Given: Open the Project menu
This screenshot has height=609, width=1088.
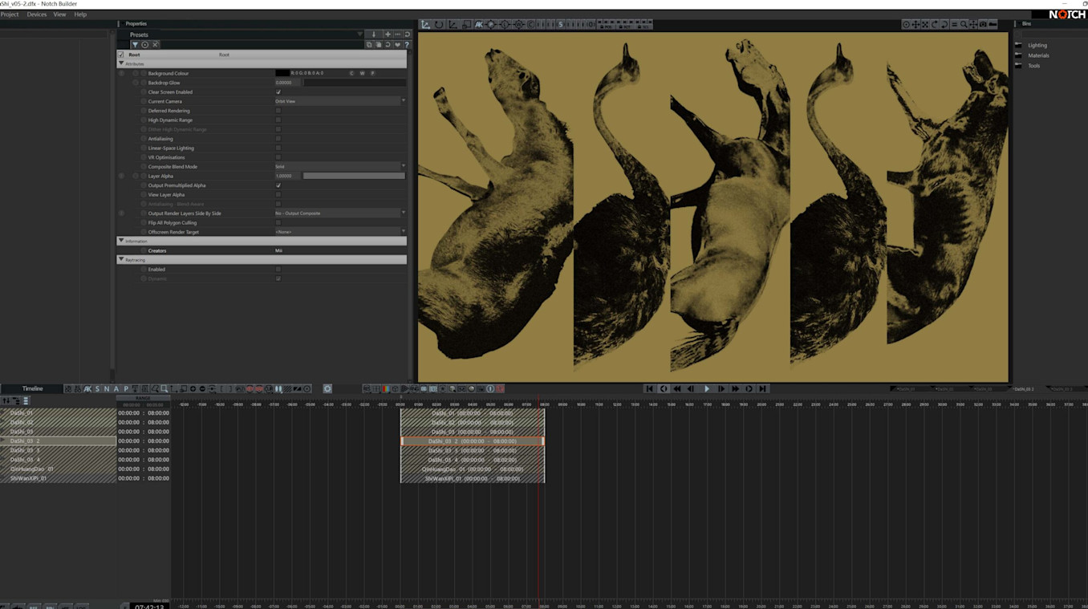Looking at the screenshot, I should coord(10,14).
